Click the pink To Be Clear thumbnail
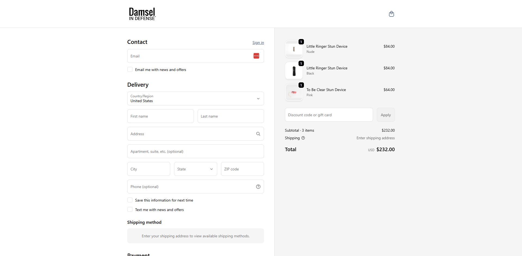The image size is (522, 256). click(x=294, y=92)
